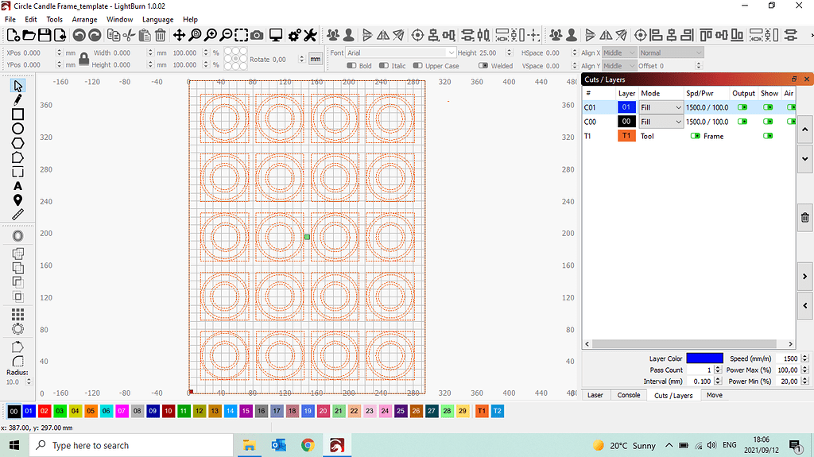
Task: Open Chrome from the taskbar
Action: (308, 446)
